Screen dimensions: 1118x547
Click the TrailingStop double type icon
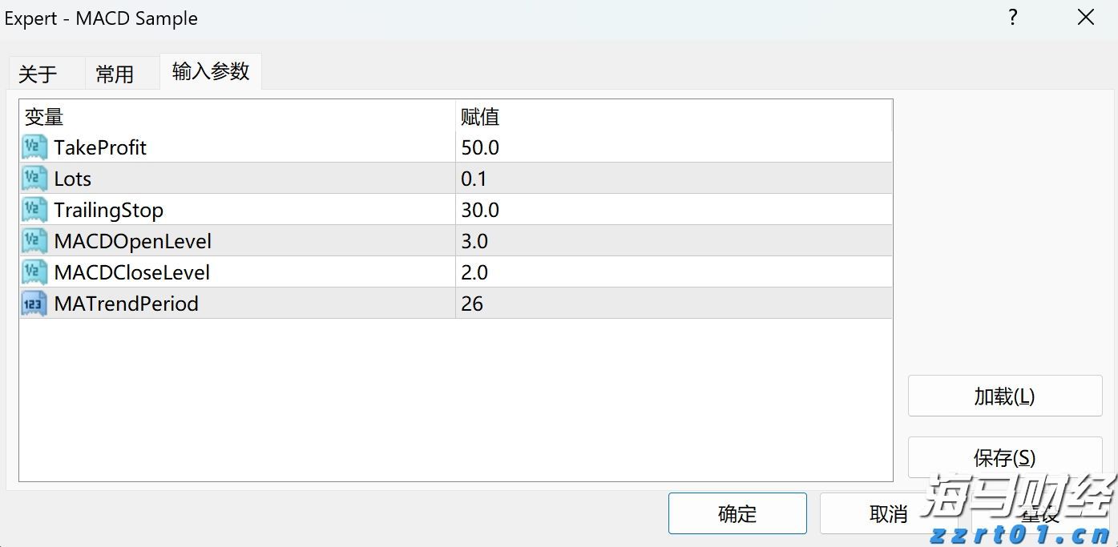(x=34, y=210)
